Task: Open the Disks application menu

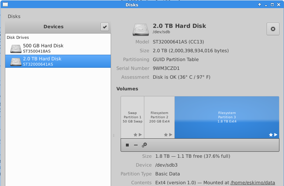Action: pos(14,16)
